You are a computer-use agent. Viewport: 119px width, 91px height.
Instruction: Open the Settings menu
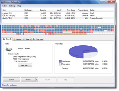(12, 6)
